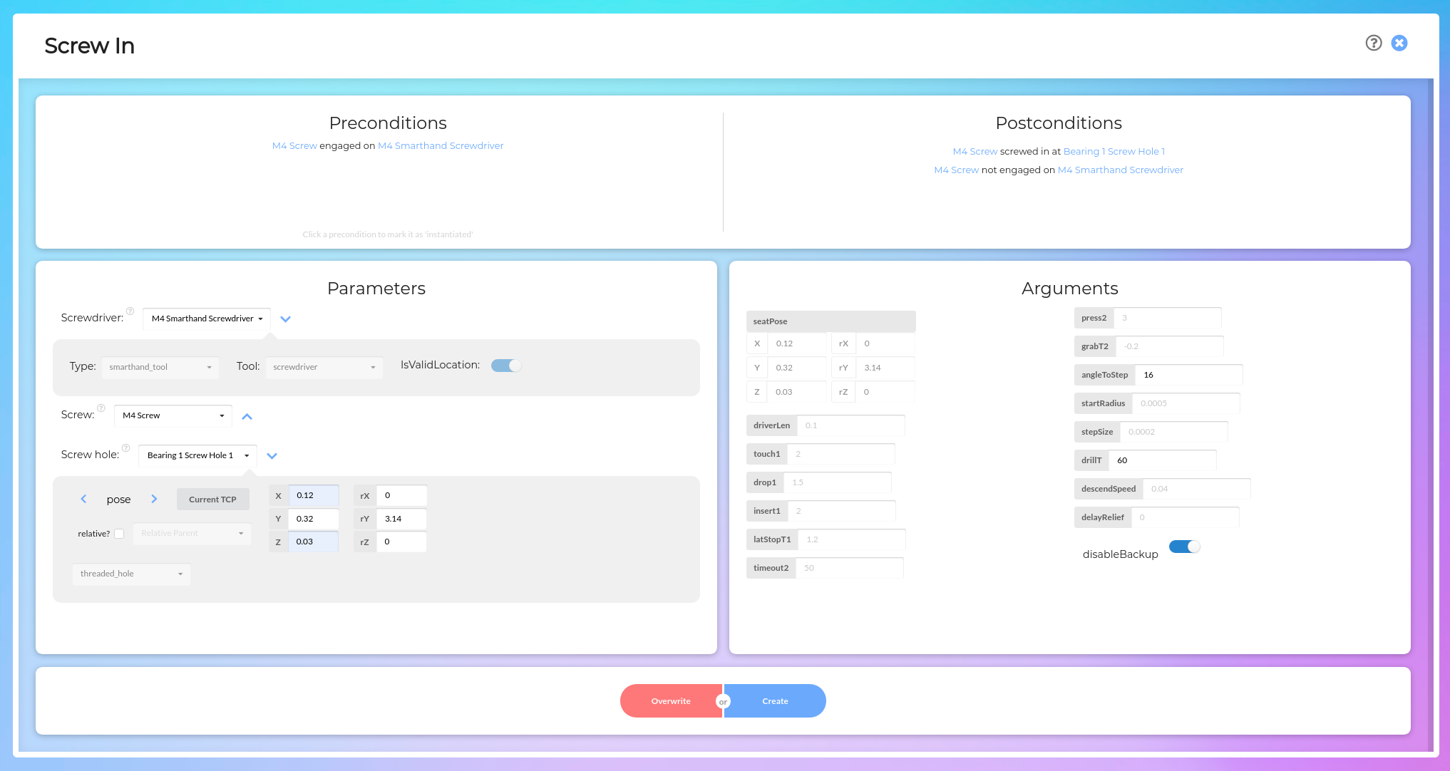Click the Overwrite button
1450x771 pixels.
pyautogui.click(x=670, y=701)
